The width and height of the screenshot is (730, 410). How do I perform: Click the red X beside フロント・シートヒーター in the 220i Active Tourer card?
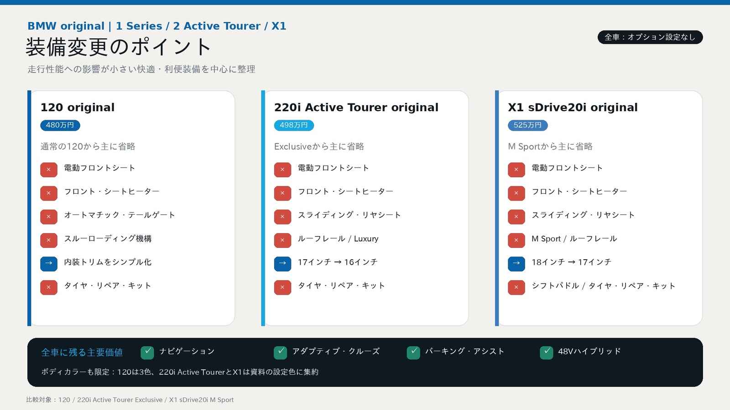[x=282, y=193]
